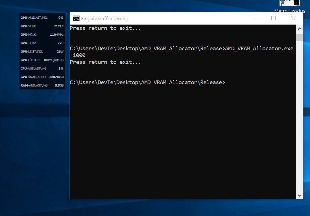Click the console scrollbar up arrow
Image resolution: width=310 pixels, height=216 pixels.
300,29
